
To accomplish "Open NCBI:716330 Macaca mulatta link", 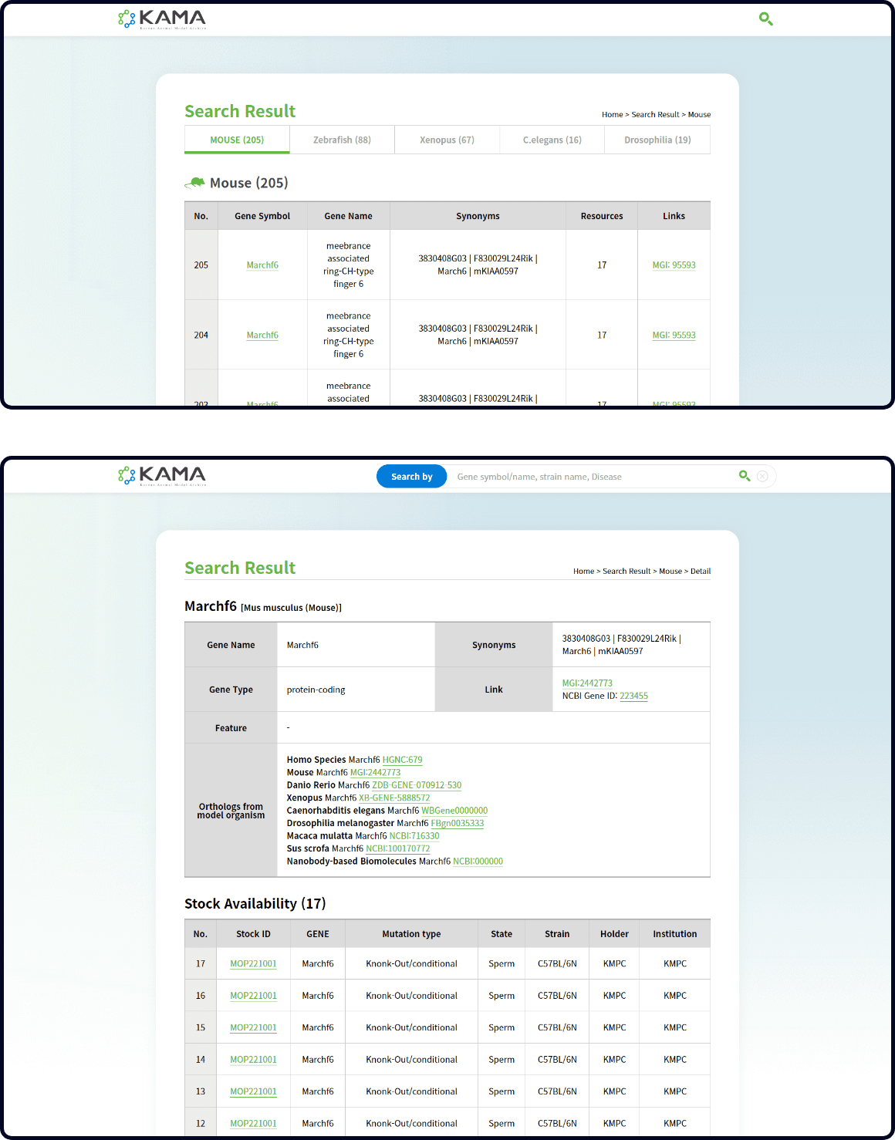I will 414,835.
